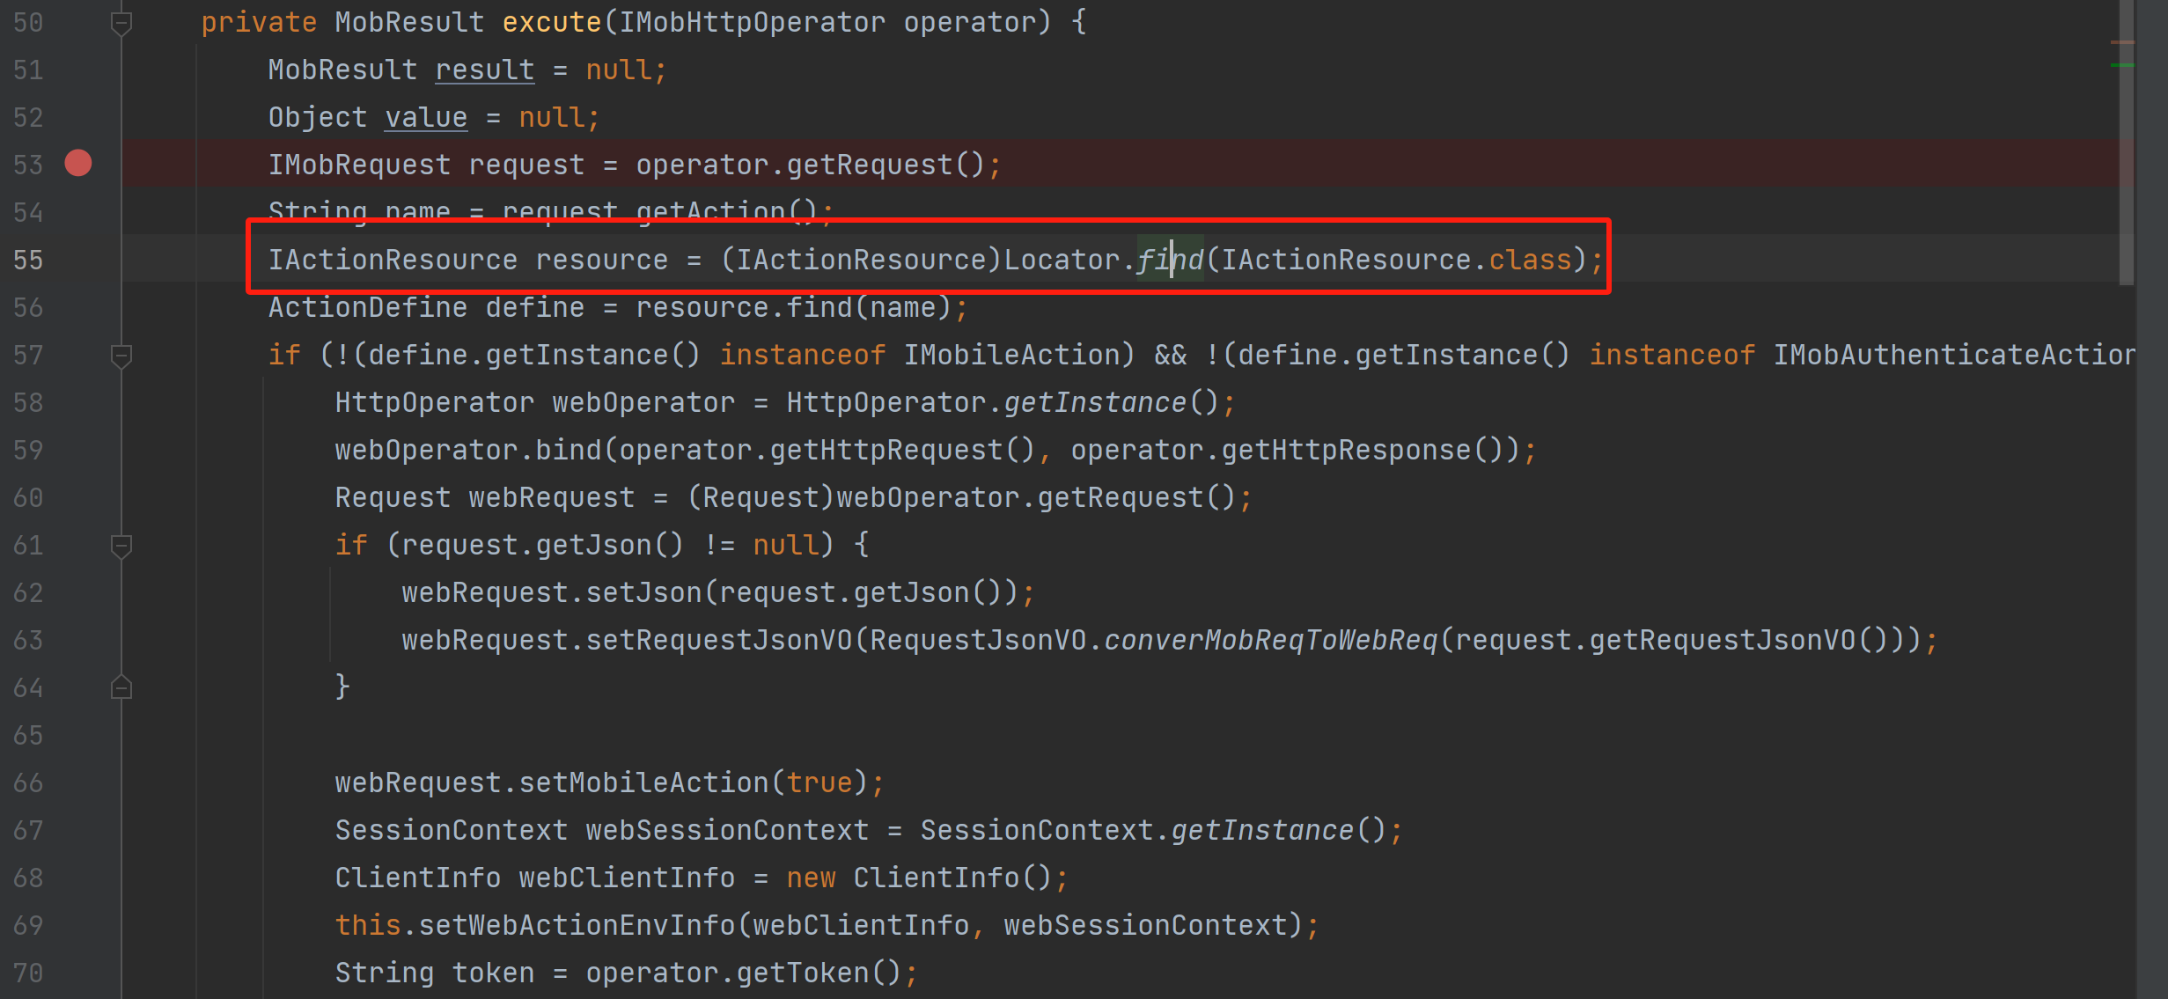Screen dimensions: 2168x999
Task: Place cursor on Locator.find method call
Action: pyautogui.click(x=1169, y=261)
